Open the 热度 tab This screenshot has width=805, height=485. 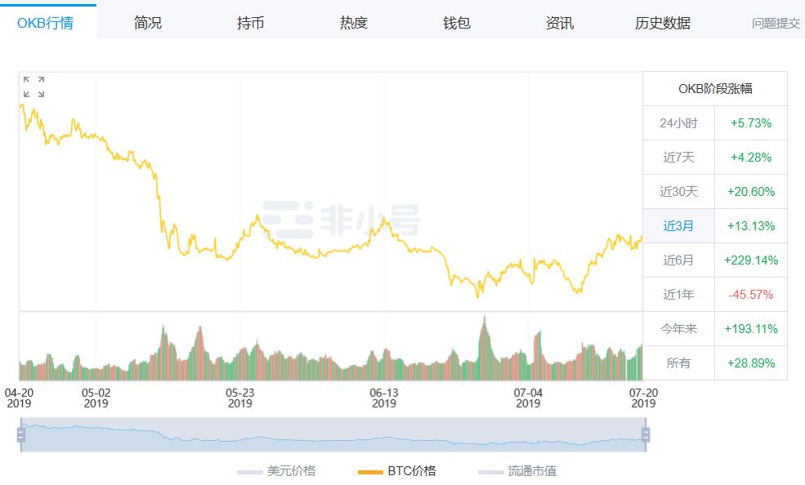pyautogui.click(x=354, y=23)
